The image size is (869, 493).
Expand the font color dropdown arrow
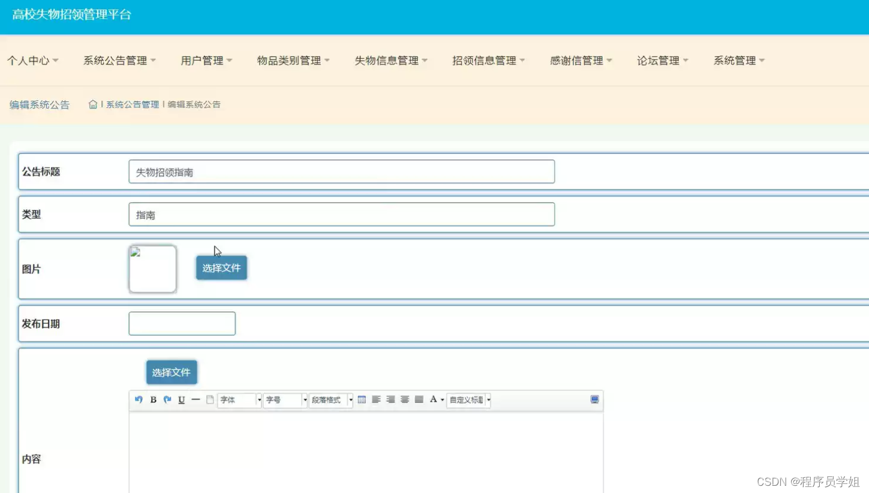click(x=443, y=400)
